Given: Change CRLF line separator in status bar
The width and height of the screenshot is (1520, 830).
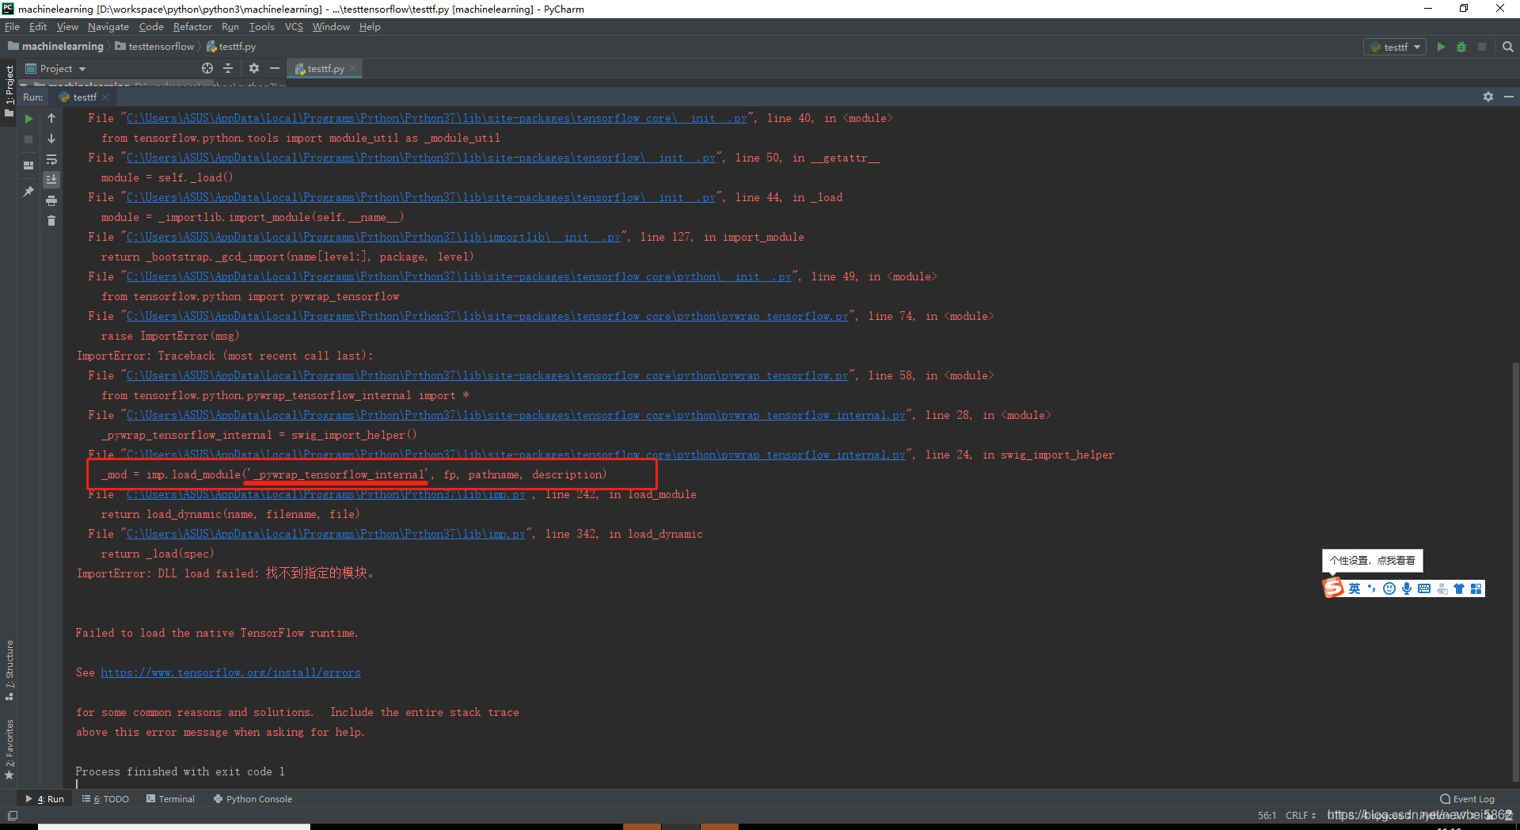Looking at the screenshot, I should (1300, 816).
